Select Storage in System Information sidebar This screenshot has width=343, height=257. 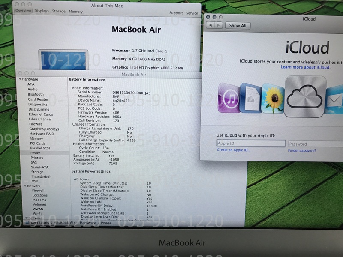37,172
